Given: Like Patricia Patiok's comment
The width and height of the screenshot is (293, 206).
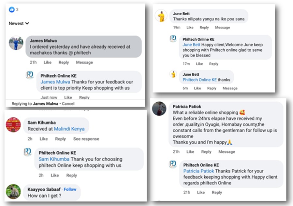Looking at the screenshot, I should (x=190, y=152).
